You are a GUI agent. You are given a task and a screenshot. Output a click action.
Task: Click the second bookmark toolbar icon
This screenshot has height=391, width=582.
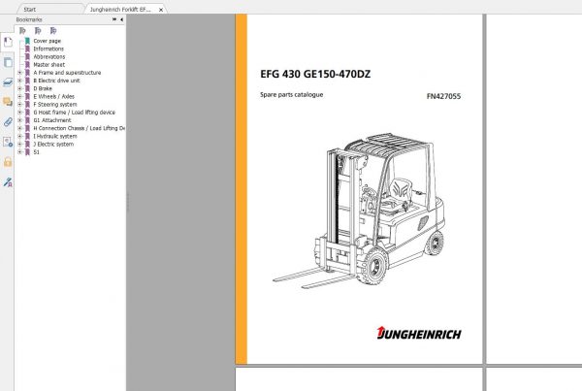pos(38,30)
